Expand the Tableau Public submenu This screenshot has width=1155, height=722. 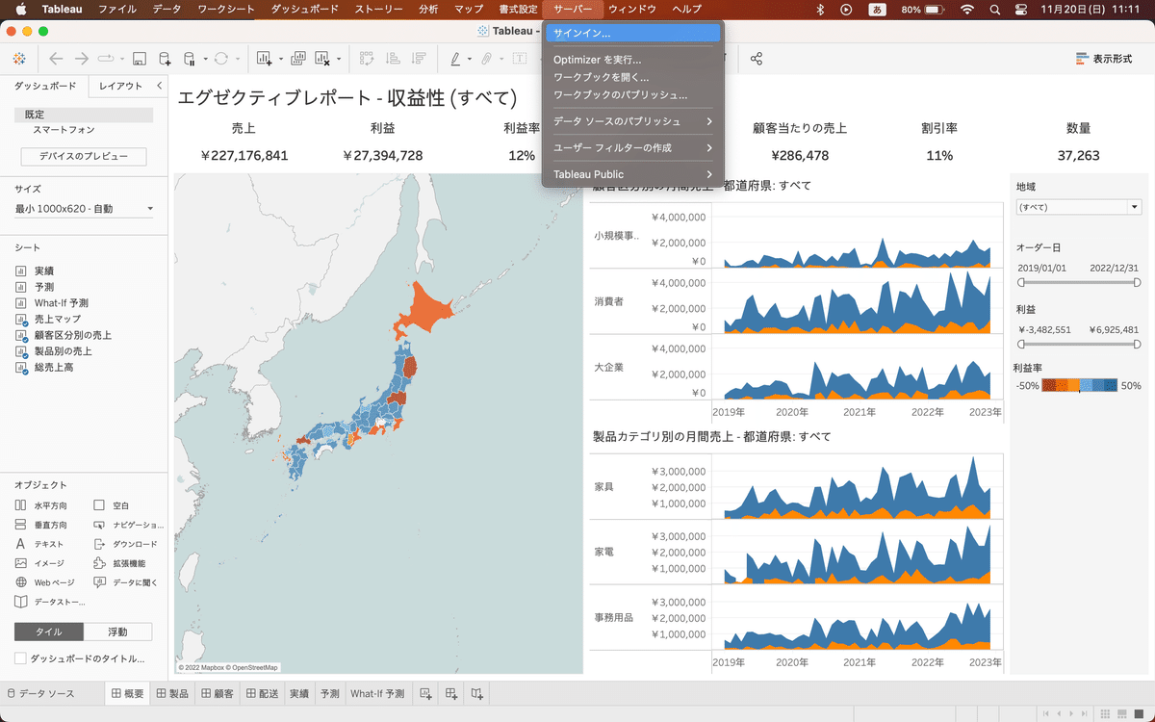632,174
